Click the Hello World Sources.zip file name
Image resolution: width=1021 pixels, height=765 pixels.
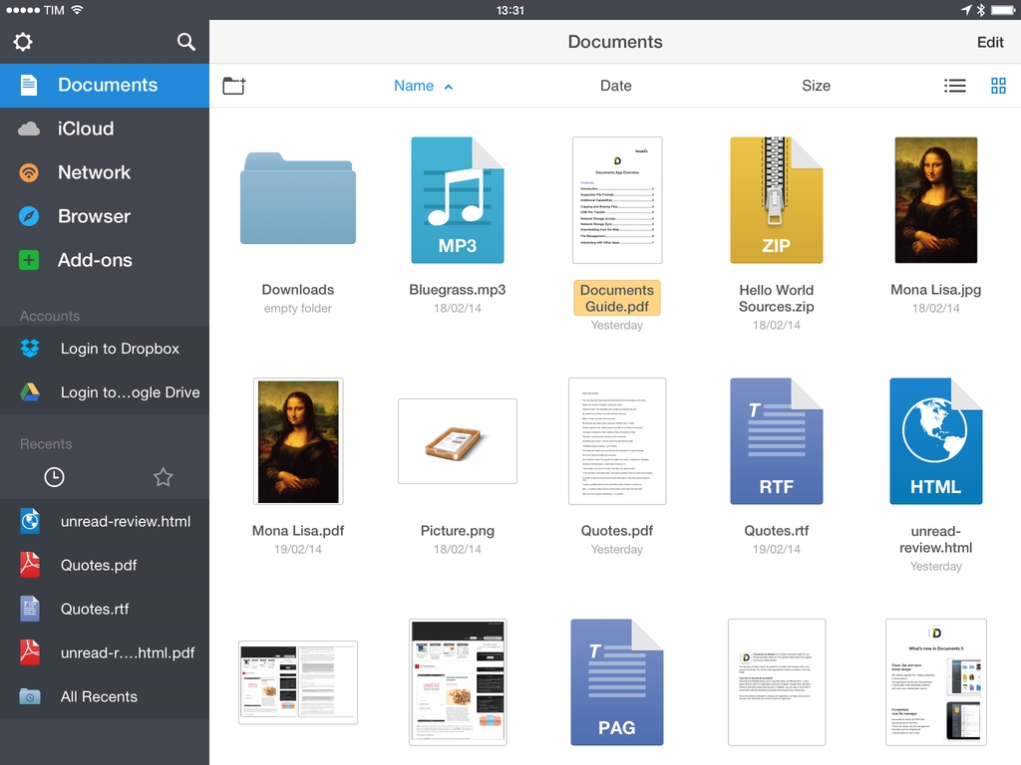click(x=776, y=298)
